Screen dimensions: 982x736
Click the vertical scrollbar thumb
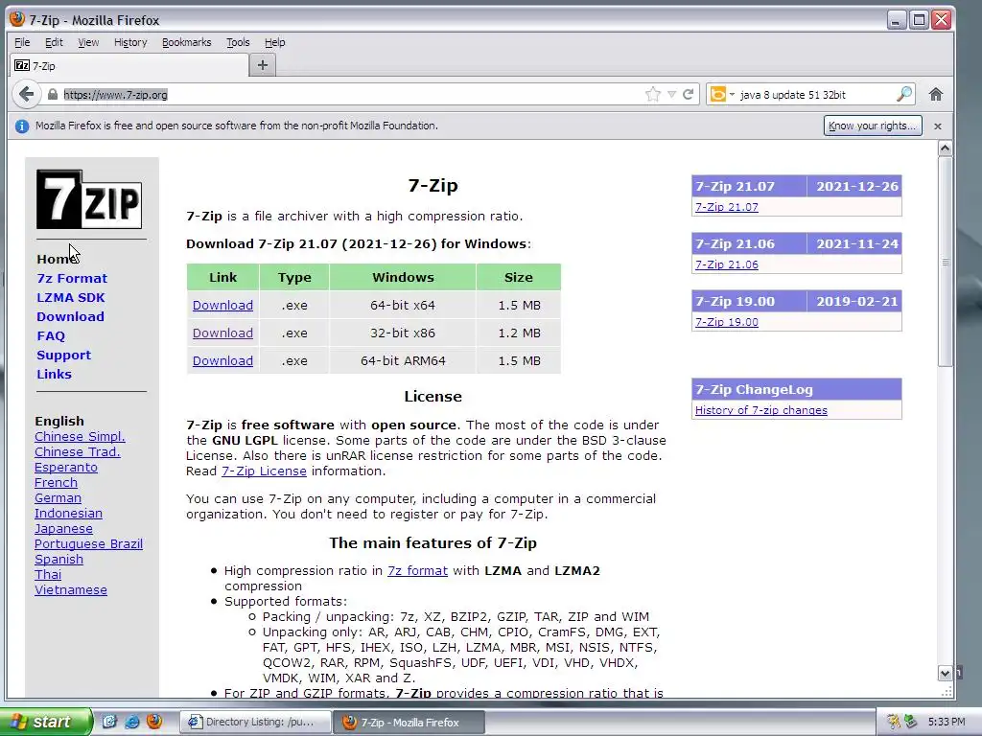[x=945, y=262]
